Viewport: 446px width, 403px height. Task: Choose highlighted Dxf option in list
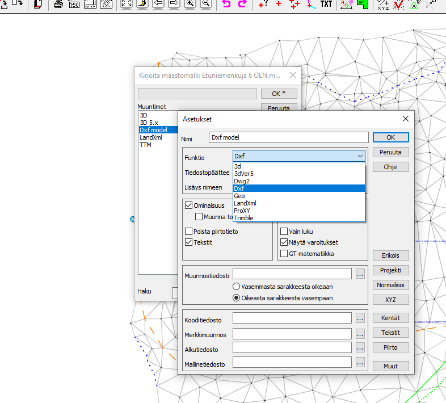tap(299, 188)
